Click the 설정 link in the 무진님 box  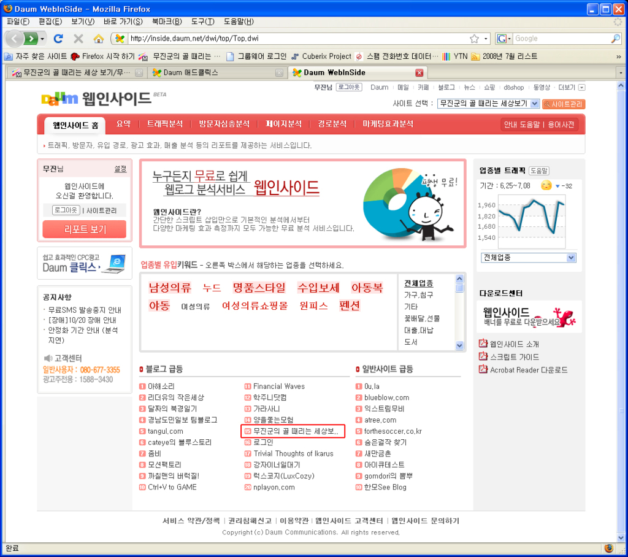pos(121,169)
